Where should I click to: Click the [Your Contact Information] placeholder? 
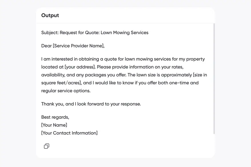click(69, 133)
